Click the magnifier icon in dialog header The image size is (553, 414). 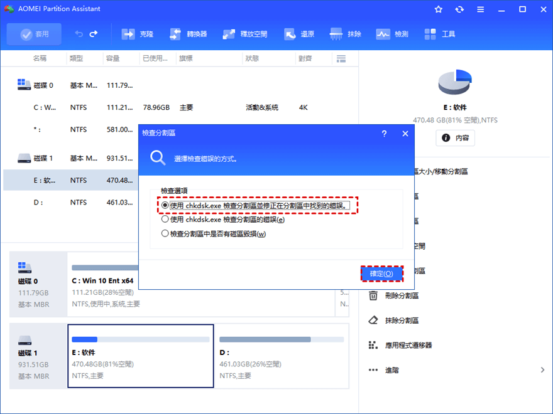(x=158, y=157)
